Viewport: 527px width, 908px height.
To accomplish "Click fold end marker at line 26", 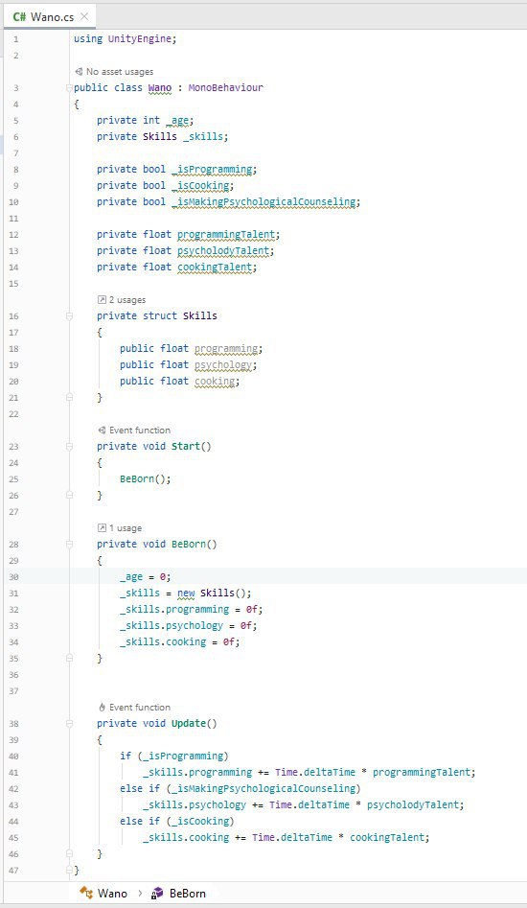I will click(x=69, y=495).
